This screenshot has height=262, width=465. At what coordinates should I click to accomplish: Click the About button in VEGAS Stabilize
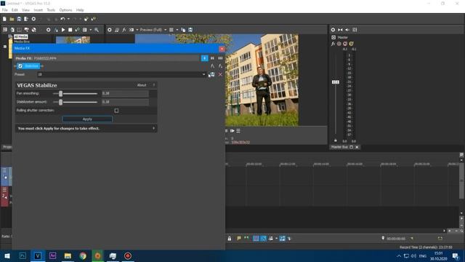click(x=142, y=85)
